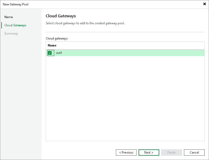
Task: Click the disabled Finish button
Action: click(x=171, y=152)
